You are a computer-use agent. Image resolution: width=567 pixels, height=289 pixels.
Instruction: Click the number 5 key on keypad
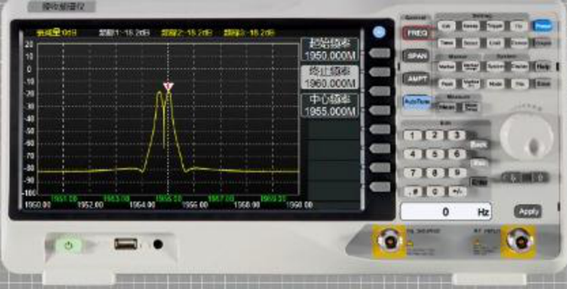tap(434, 154)
